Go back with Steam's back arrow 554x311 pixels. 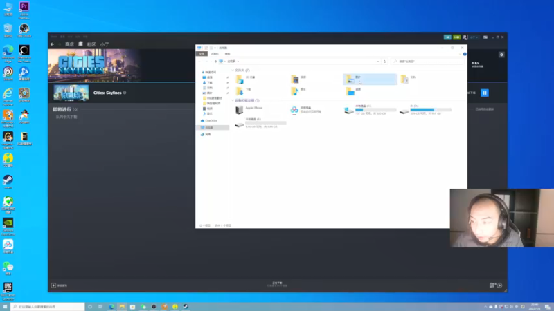(53, 44)
